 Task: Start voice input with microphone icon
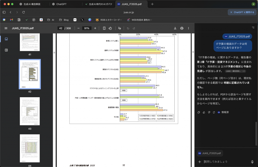point(252,162)
